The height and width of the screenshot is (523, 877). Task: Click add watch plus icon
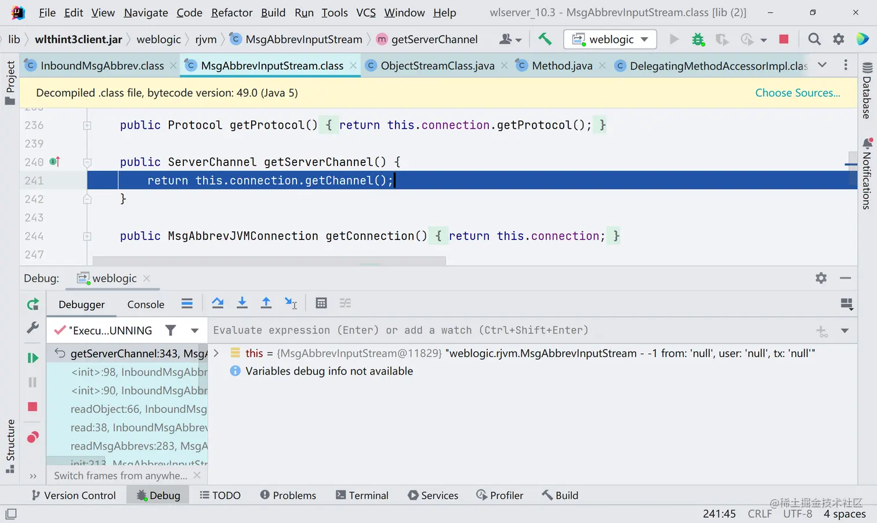(x=821, y=330)
